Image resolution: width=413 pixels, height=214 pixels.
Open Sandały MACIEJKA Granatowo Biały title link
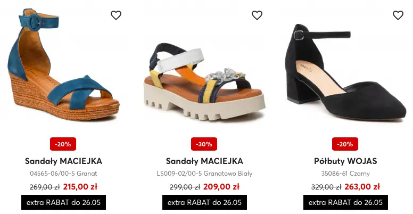tap(204, 161)
